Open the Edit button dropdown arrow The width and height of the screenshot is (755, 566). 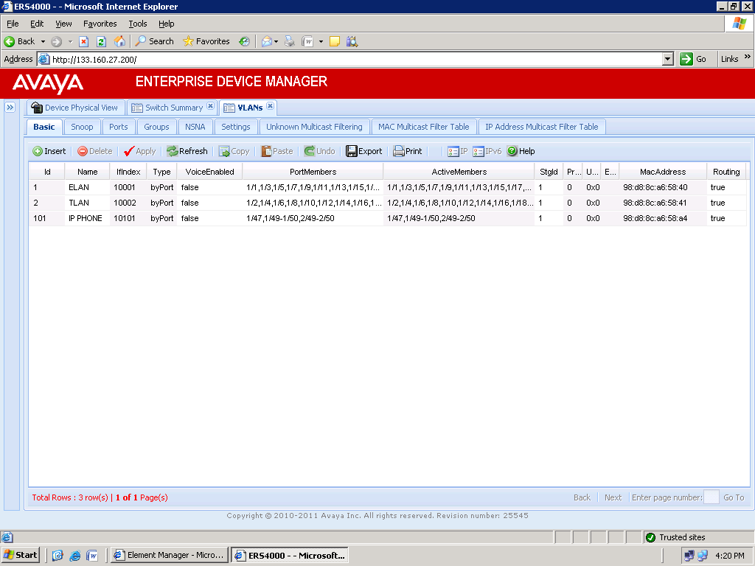pos(321,41)
